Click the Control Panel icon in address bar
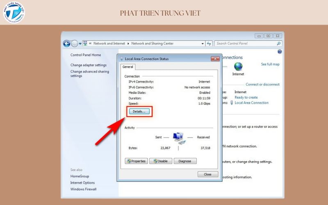 pos(85,43)
